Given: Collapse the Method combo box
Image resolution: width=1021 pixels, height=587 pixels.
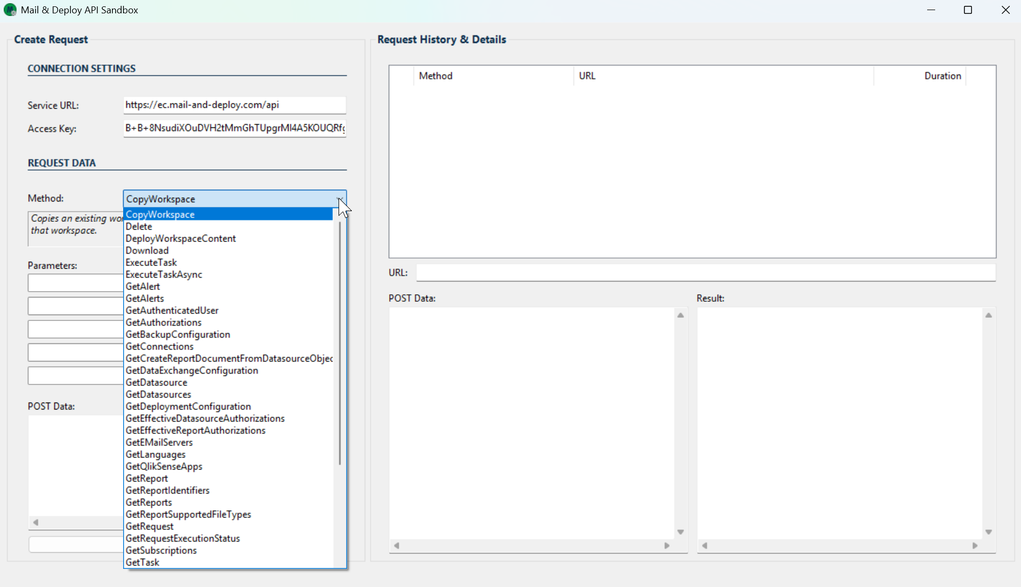Looking at the screenshot, I should [340, 199].
